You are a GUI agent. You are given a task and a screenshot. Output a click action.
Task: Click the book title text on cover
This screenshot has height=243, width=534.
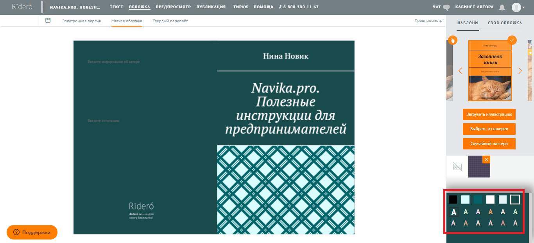285,108
